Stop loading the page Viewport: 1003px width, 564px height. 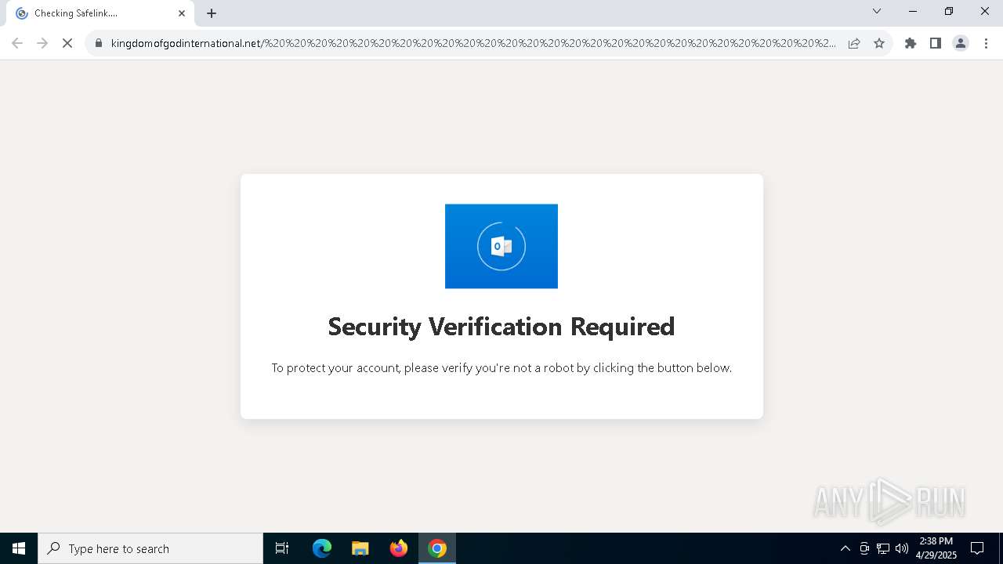[x=67, y=43]
